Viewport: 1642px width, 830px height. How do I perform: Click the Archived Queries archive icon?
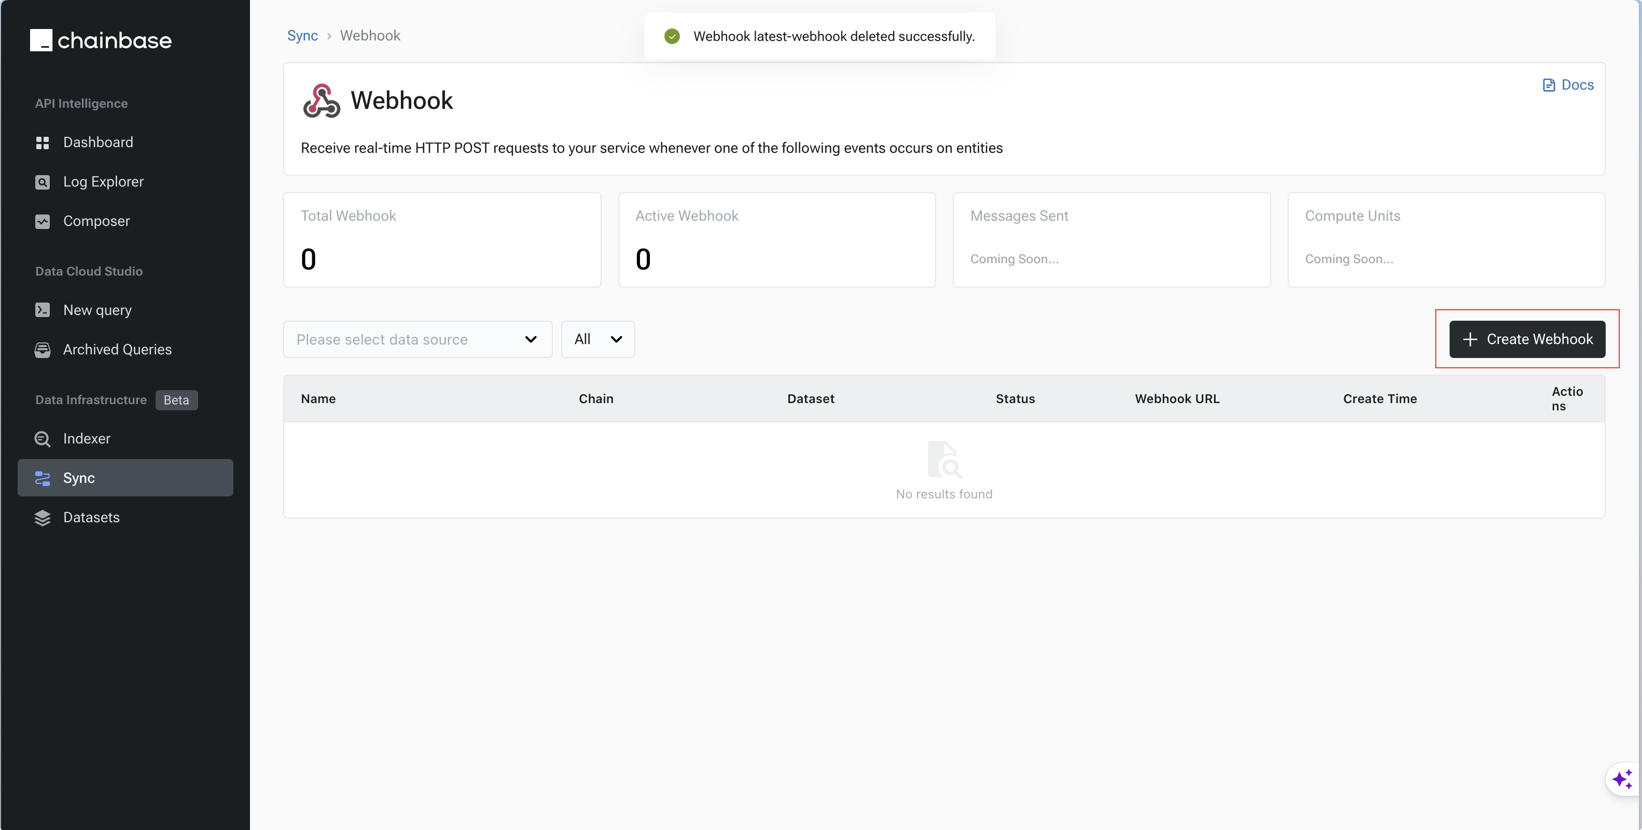(42, 350)
